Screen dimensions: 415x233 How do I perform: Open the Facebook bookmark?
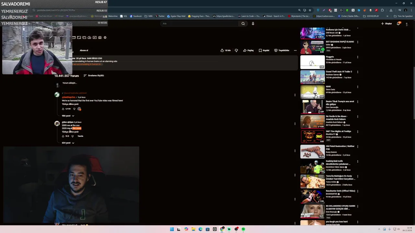point(136,16)
